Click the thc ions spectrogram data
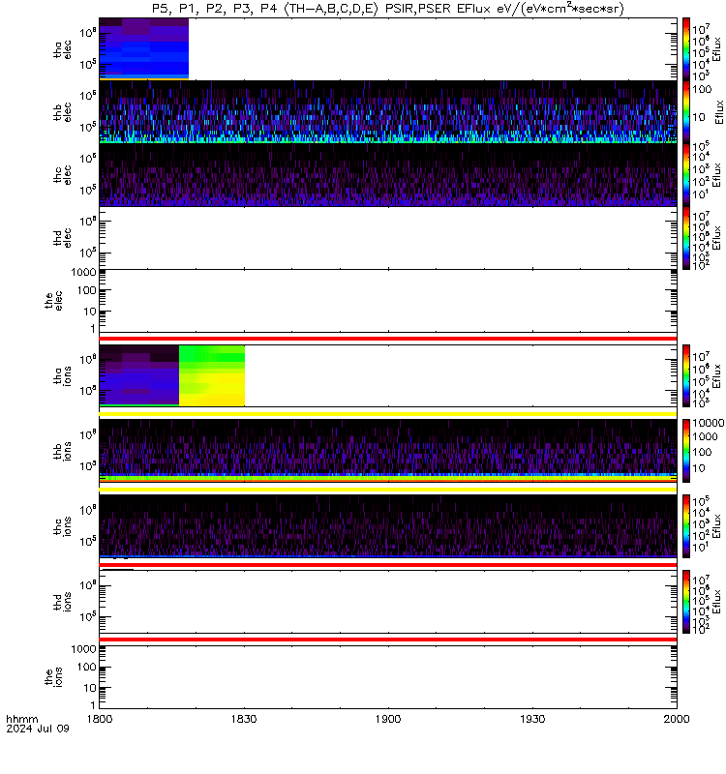 click(388, 526)
